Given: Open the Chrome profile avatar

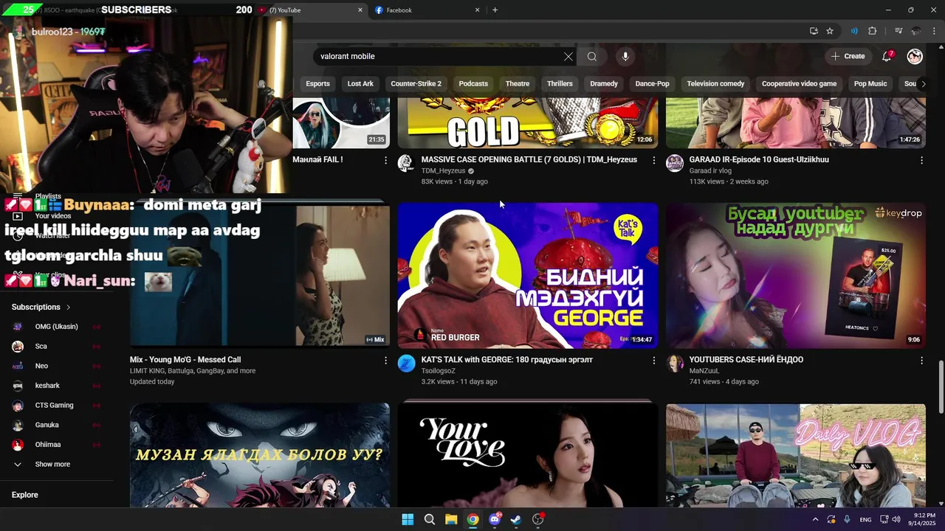Looking at the screenshot, I should (916, 31).
